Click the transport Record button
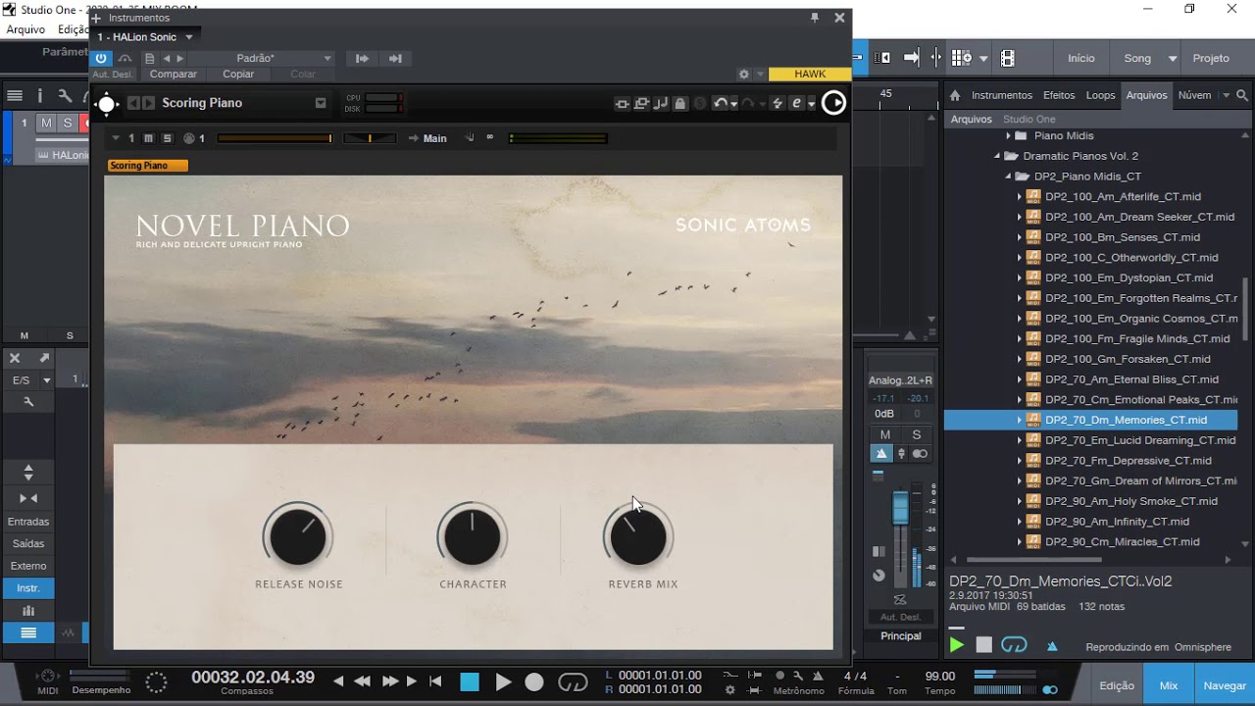The width and height of the screenshot is (1255, 706). (534, 681)
